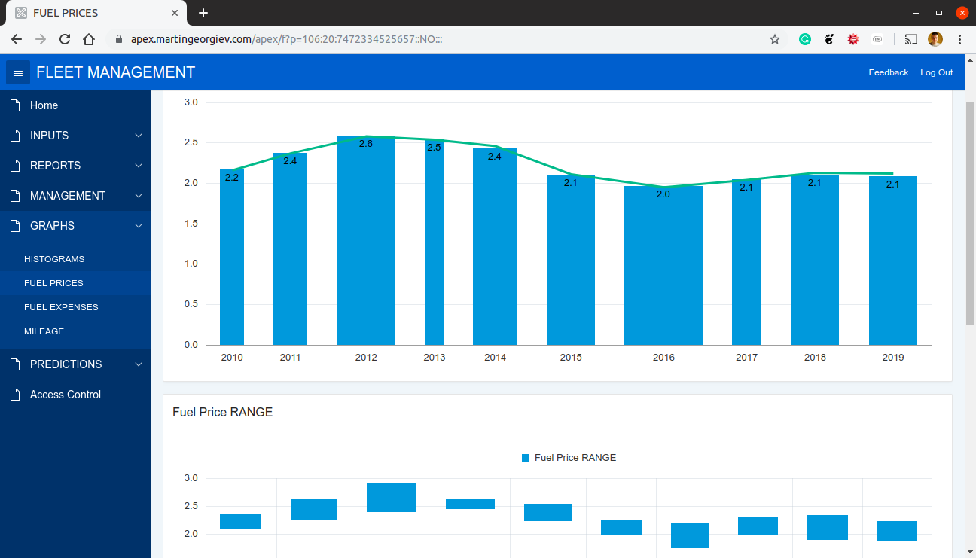Bookmark this page with the star icon
This screenshot has height=558, width=976.
(775, 39)
